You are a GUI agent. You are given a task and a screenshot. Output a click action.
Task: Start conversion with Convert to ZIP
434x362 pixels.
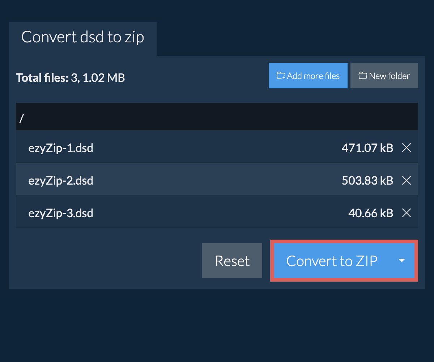(x=332, y=261)
